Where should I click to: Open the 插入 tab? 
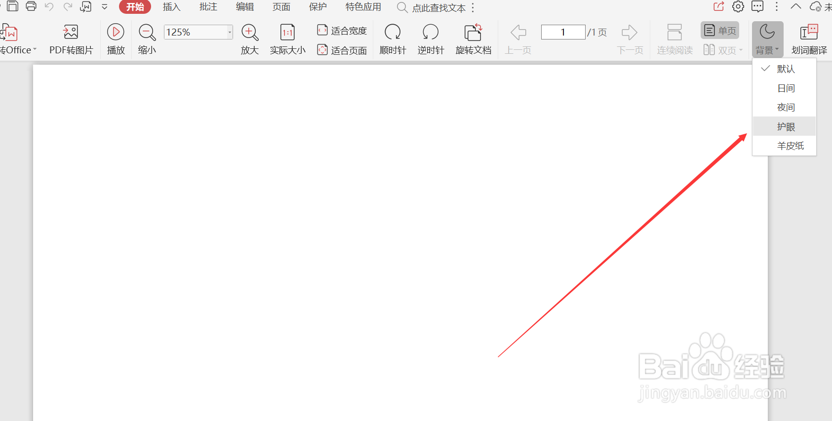(x=172, y=7)
